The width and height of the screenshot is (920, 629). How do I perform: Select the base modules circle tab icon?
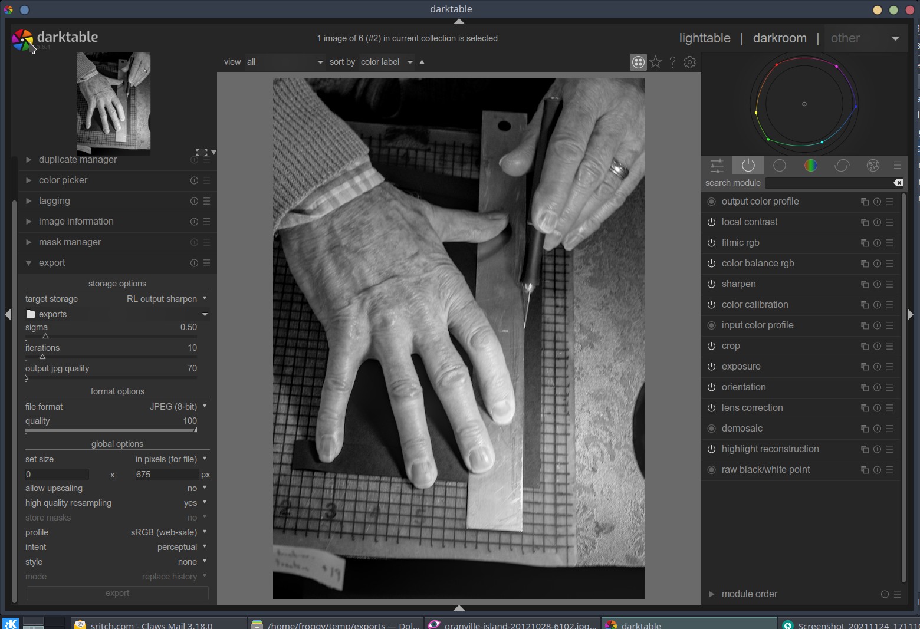[x=780, y=166]
